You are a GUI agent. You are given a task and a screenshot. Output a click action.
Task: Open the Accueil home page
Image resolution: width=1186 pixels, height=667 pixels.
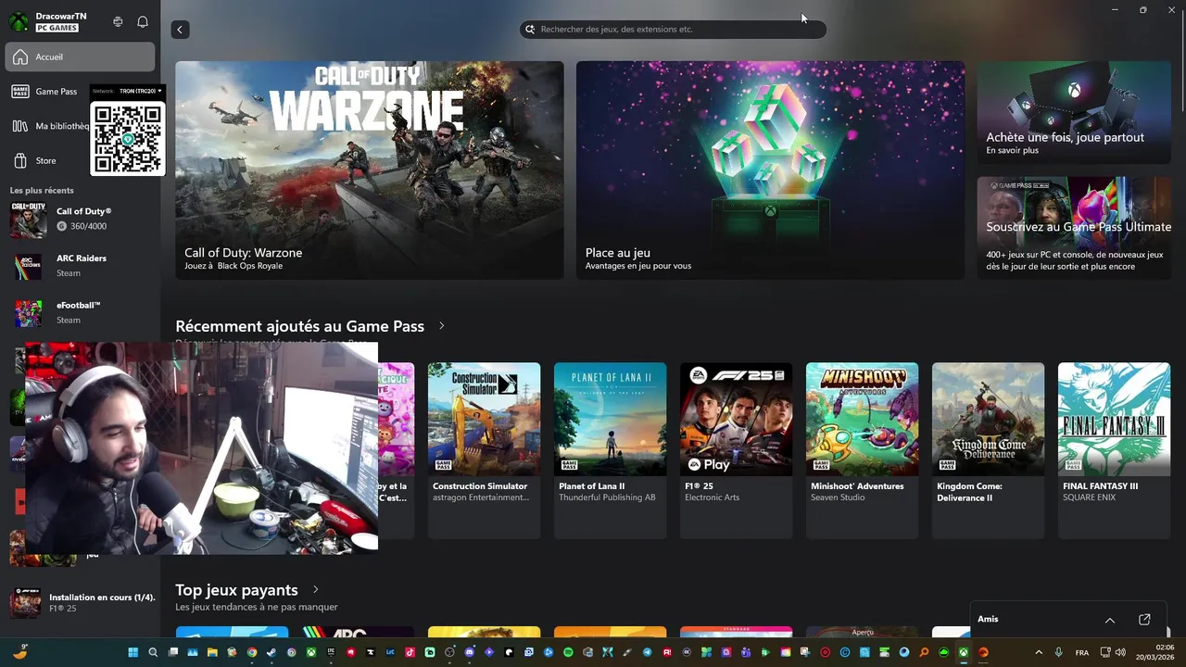point(80,57)
